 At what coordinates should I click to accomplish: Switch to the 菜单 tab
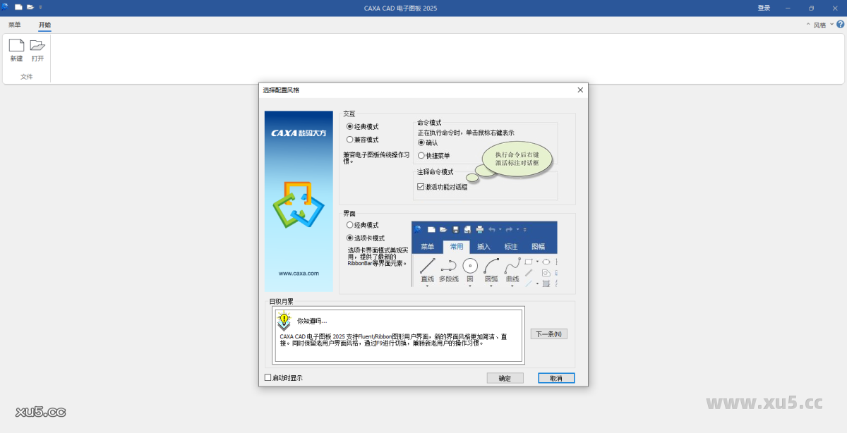tap(15, 25)
